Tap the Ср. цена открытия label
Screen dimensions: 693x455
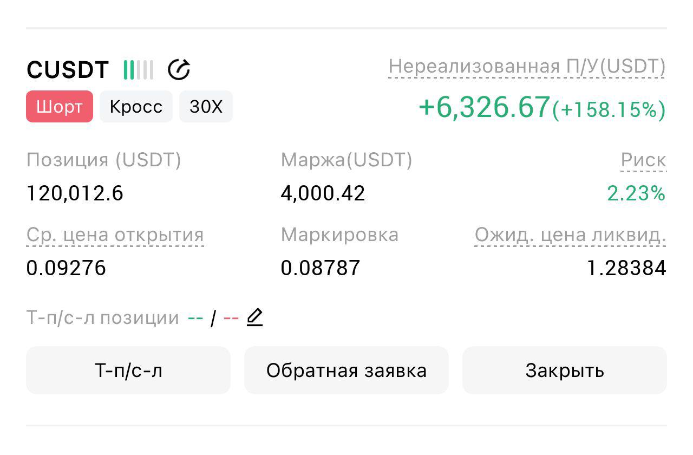[x=115, y=235]
